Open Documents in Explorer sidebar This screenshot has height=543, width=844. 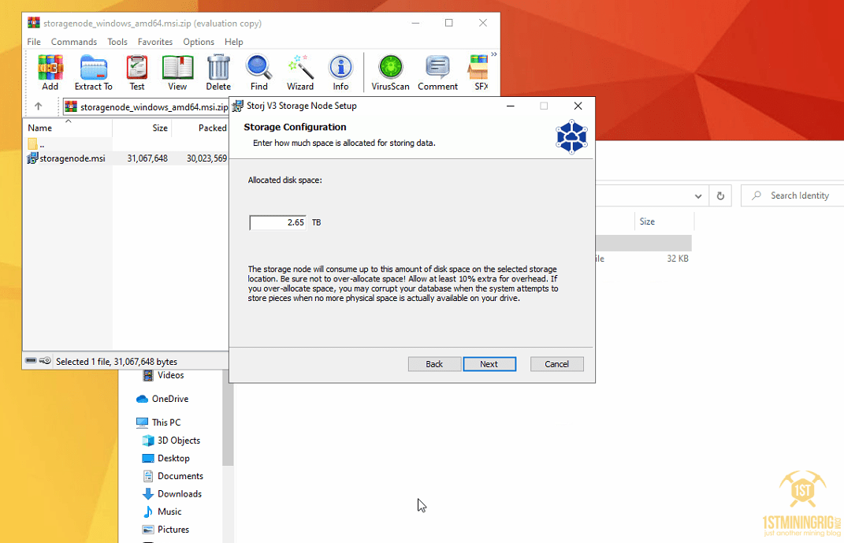[173, 476]
